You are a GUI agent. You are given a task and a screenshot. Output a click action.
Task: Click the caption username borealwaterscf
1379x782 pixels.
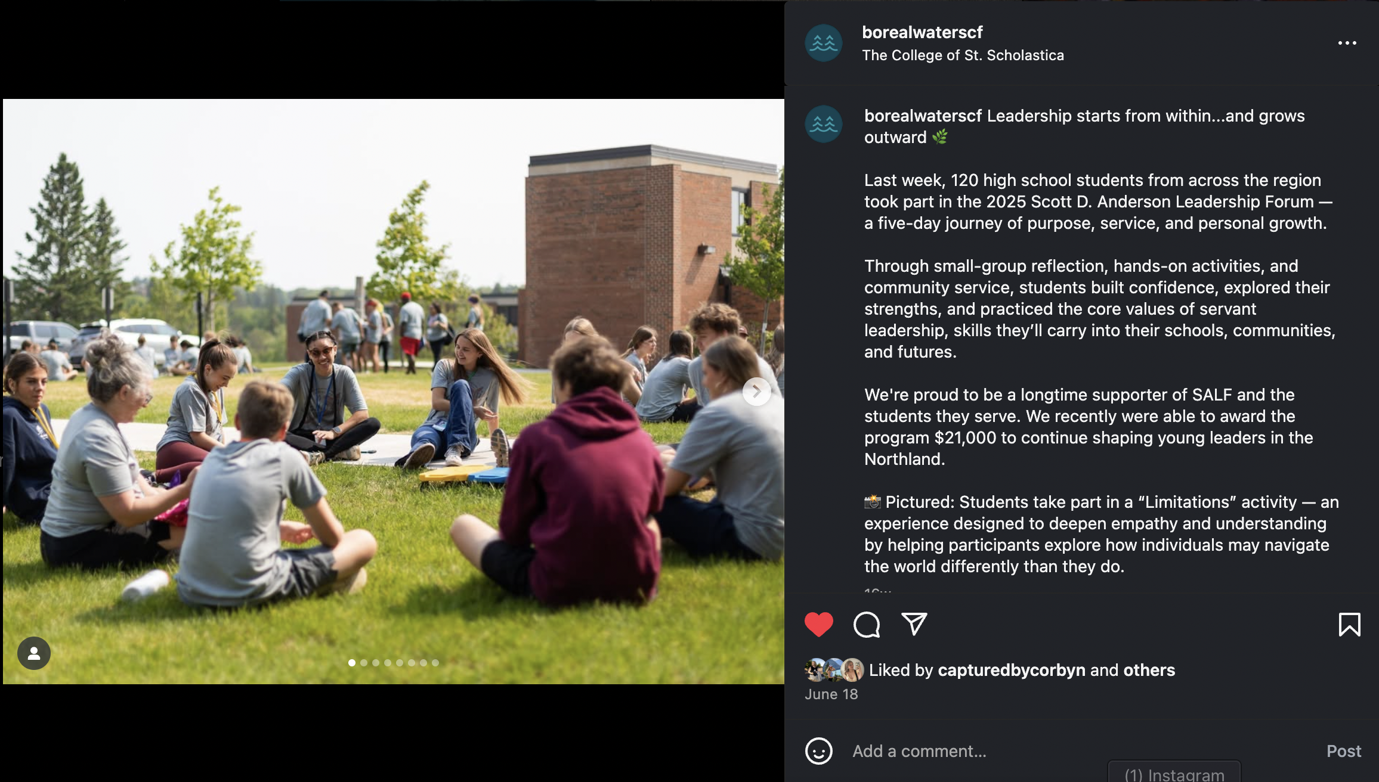click(x=923, y=116)
